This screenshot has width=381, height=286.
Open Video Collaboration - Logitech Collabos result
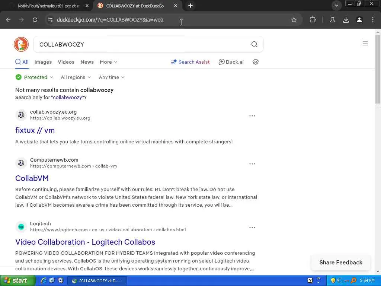tap(85, 242)
